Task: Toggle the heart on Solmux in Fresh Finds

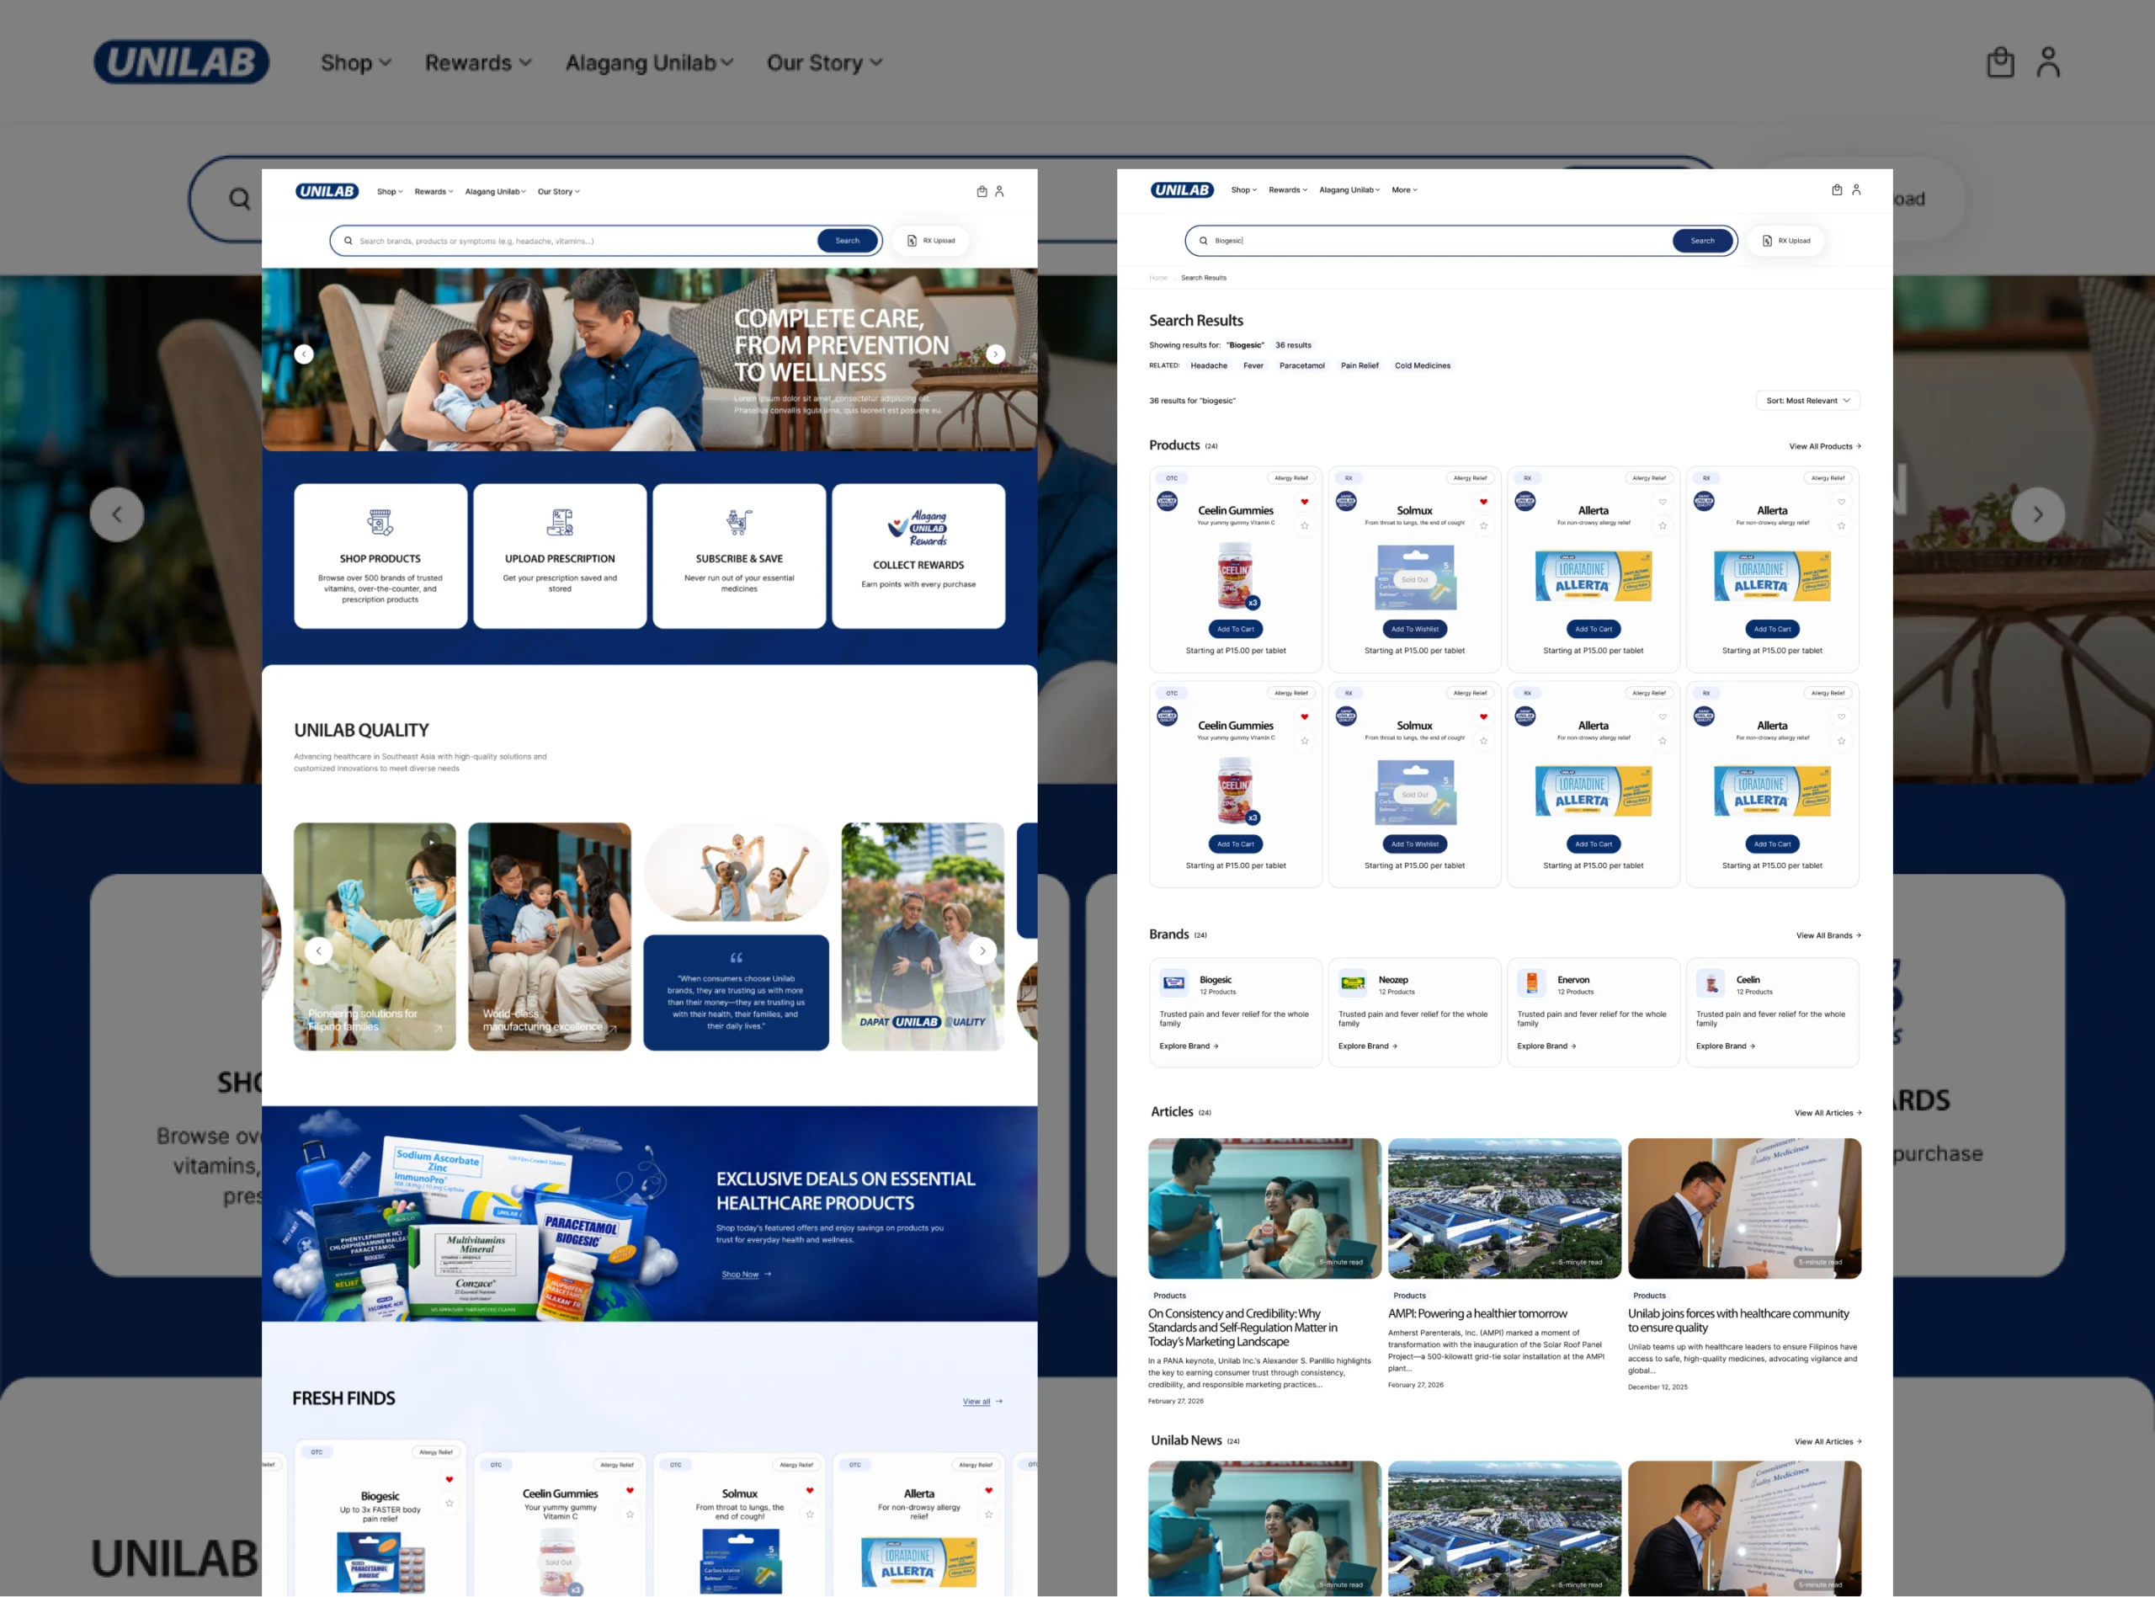Action: (810, 1491)
